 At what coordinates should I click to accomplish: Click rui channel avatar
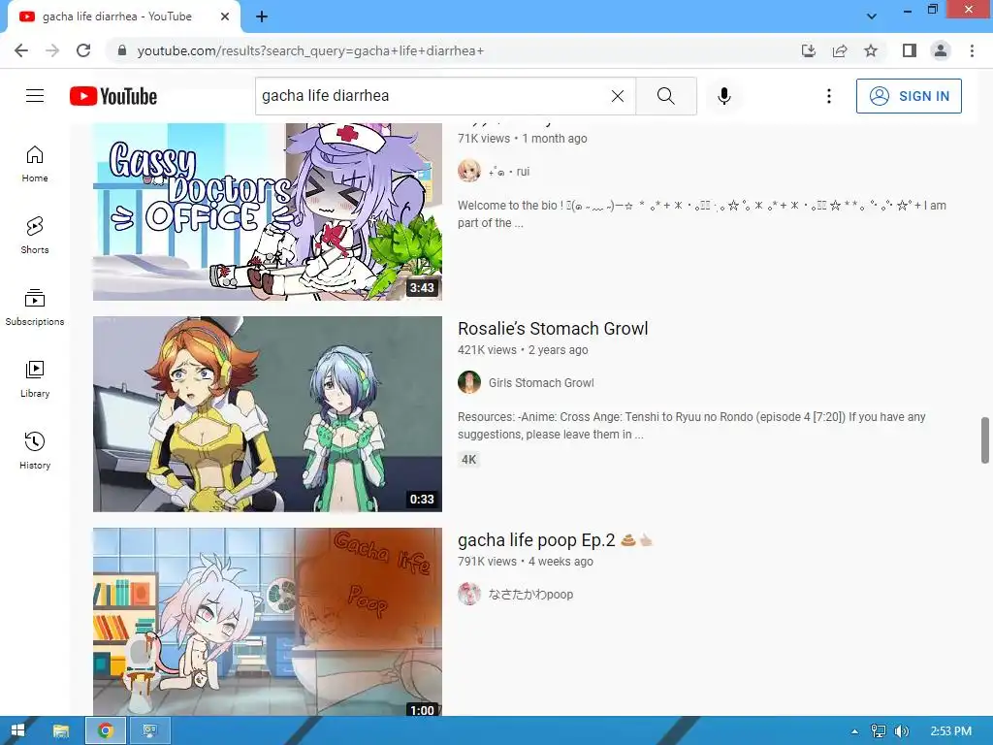pos(469,171)
